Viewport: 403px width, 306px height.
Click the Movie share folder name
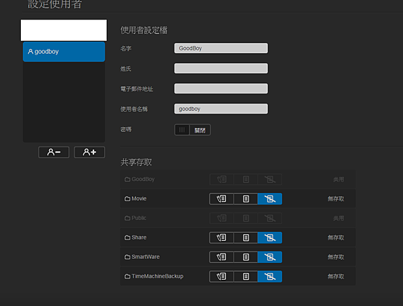click(139, 198)
